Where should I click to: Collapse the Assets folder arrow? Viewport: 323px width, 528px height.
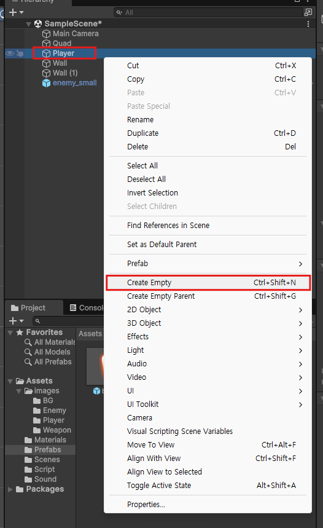pyautogui.click(x=10, y=381)
